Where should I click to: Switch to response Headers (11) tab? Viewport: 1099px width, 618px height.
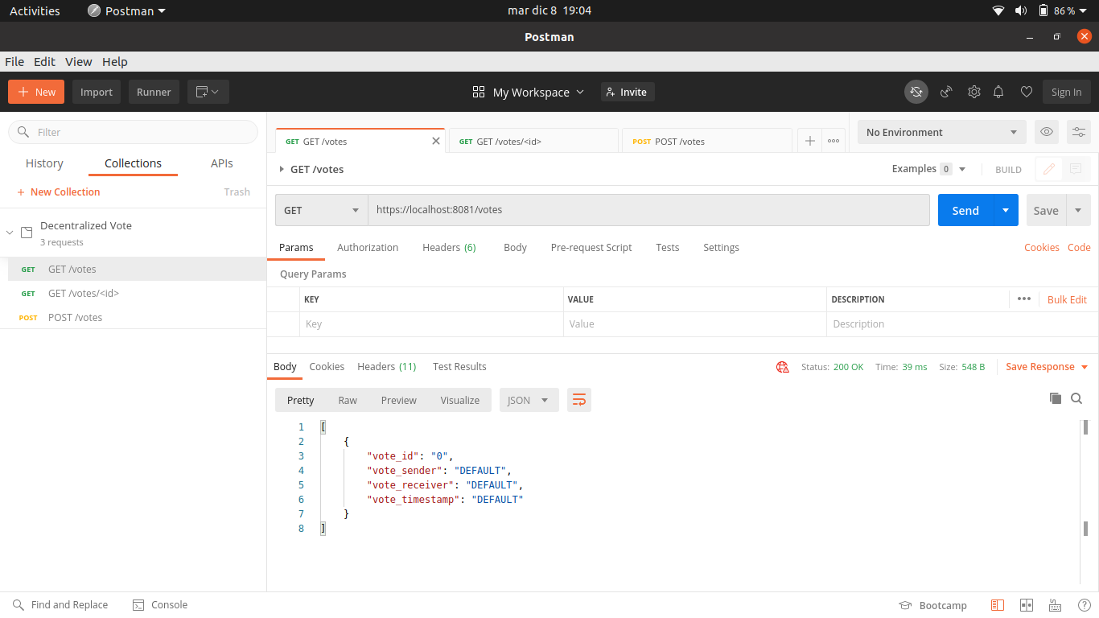(386, 366)
